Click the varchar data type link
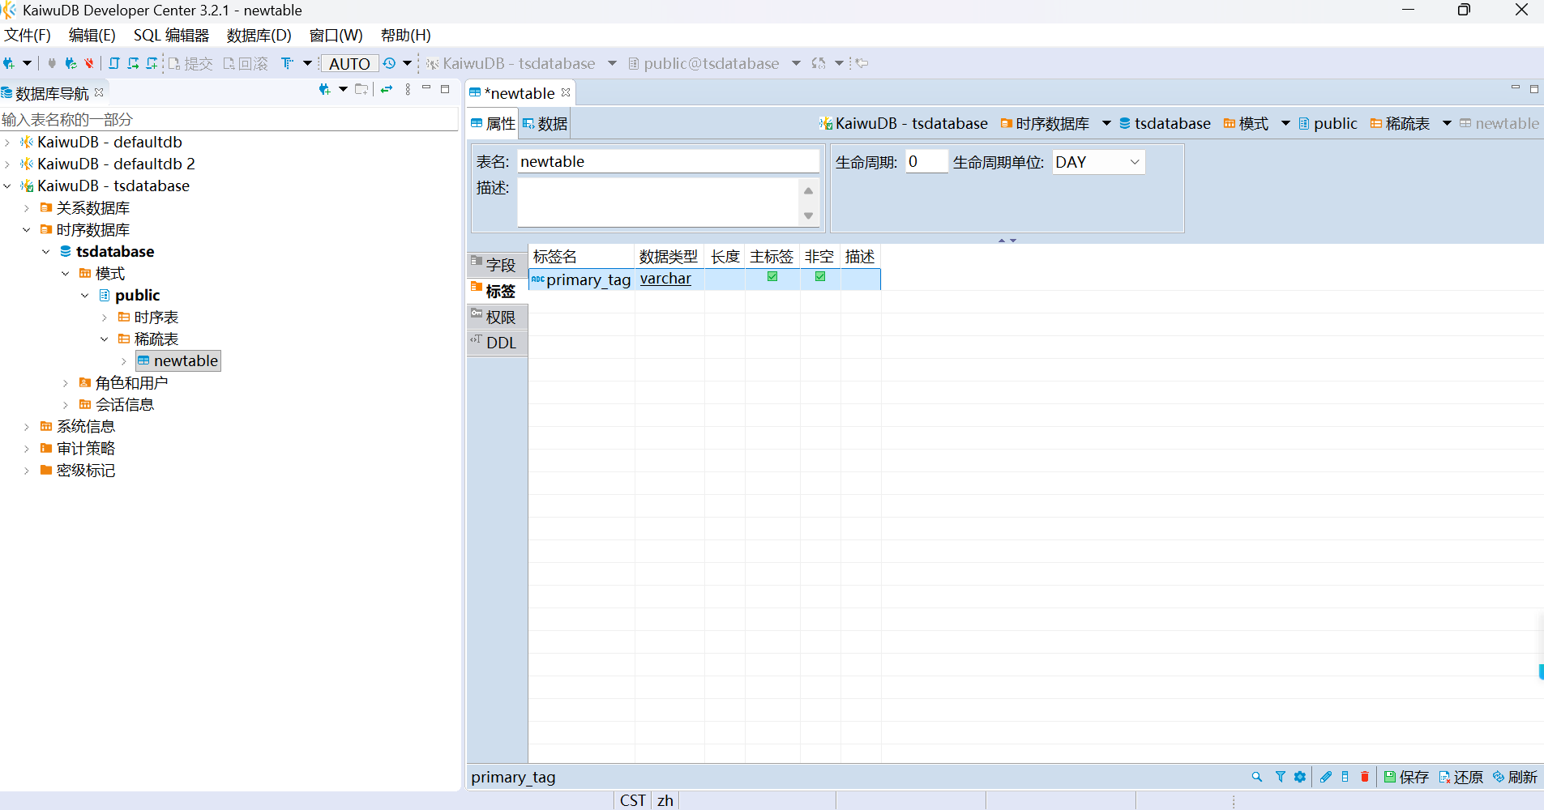Image resolution: width=1544 pixels, height=810 pixels. pyautogui.click(x=665, y=279)
